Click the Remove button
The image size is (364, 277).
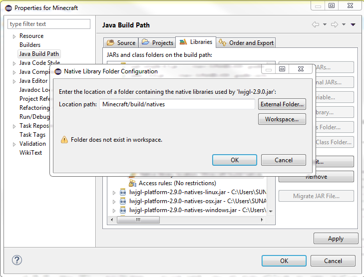tap(316, 177)
